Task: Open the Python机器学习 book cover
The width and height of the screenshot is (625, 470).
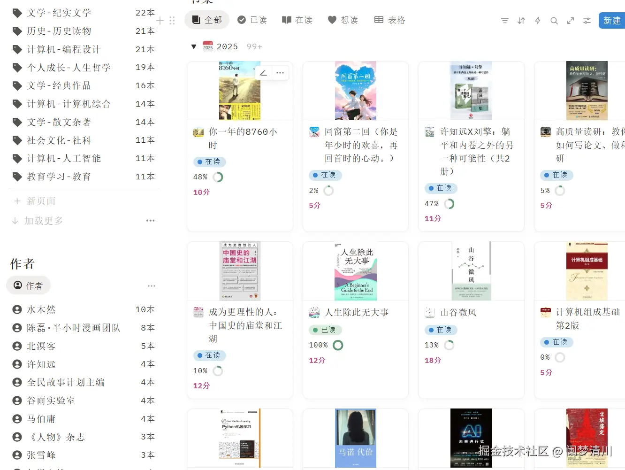Action: (x=240, y=438)
